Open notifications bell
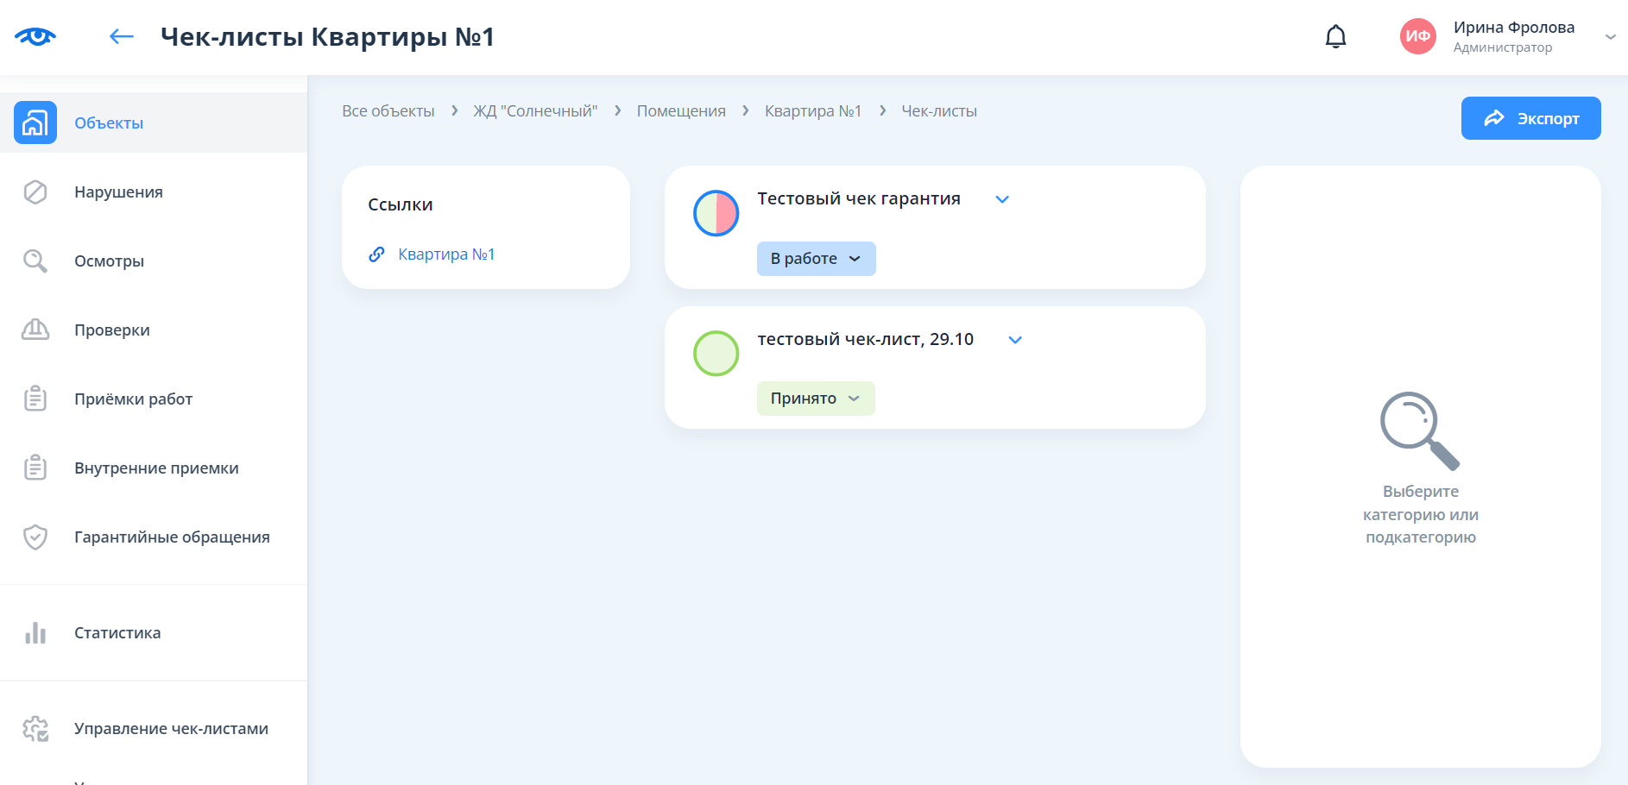 (x=1335, y=36)
